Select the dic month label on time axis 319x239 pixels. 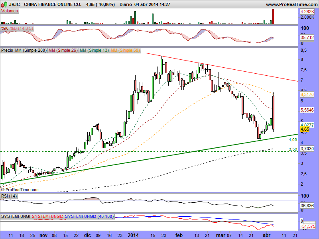pyautogui.click(x=87, y=235)
